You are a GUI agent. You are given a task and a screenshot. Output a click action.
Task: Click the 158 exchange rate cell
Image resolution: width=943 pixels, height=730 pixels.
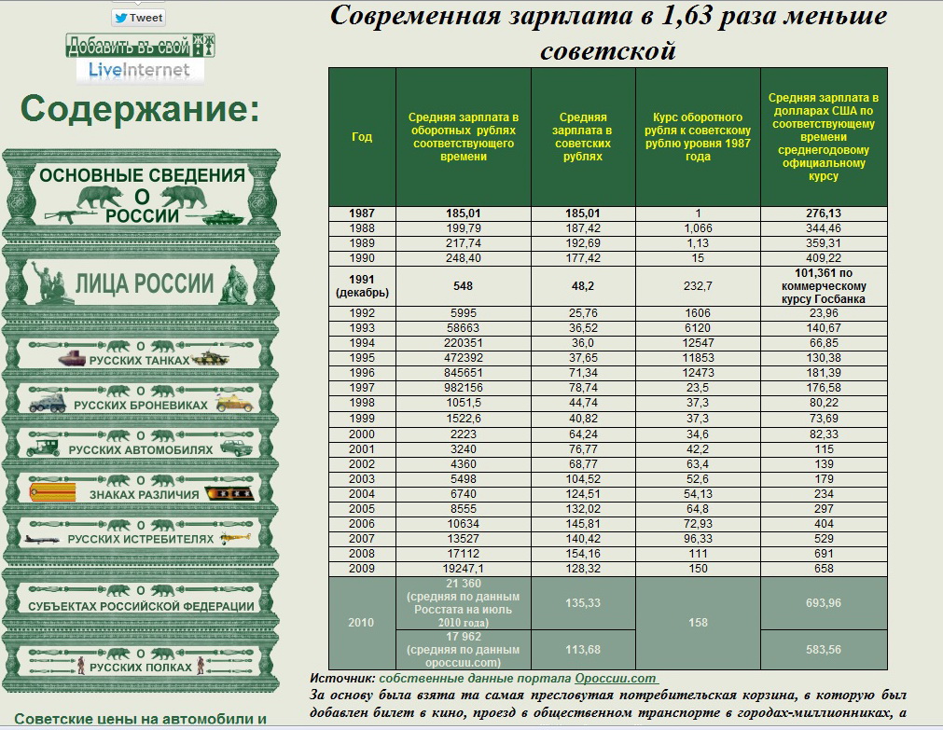(x=698, y=623)
